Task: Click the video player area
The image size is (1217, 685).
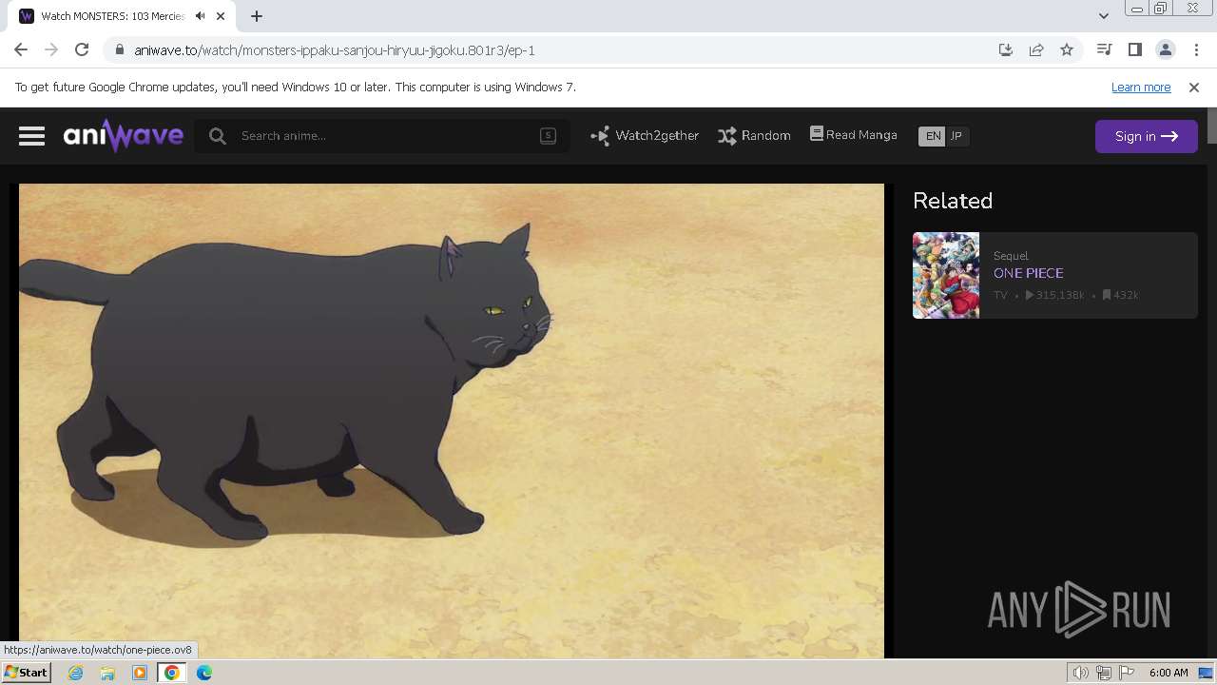Action: pos(452,421)
